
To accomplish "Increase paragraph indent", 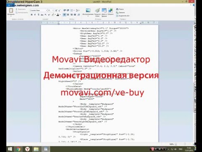I will point(68,11).
